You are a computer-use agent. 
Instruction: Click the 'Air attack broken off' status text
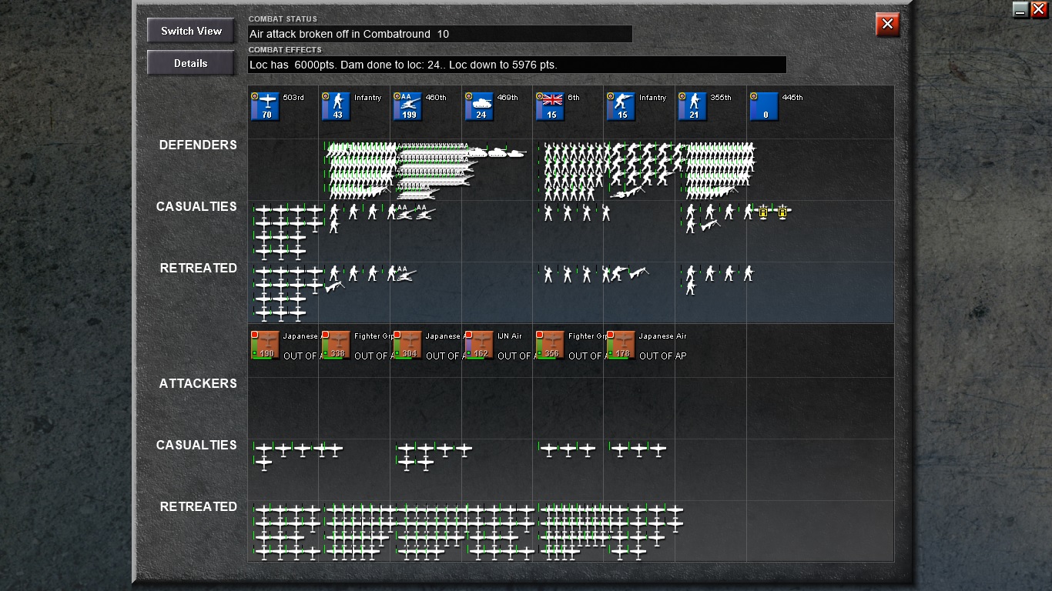click(x=349, y=34)
